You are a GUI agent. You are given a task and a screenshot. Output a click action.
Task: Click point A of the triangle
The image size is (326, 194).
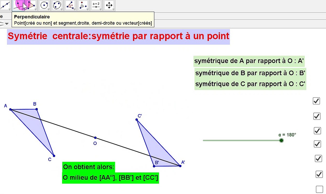11,109
